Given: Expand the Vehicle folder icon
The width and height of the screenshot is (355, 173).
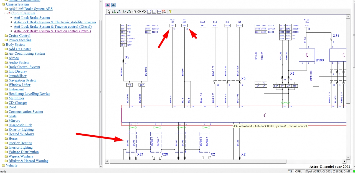Looking at the screenshot, I should pos(4,166).
